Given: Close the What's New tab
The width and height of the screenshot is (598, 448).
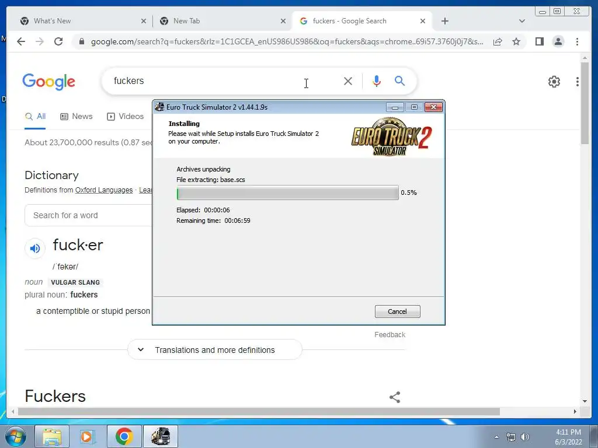Looking at the screenshot, I should (144, 21).
